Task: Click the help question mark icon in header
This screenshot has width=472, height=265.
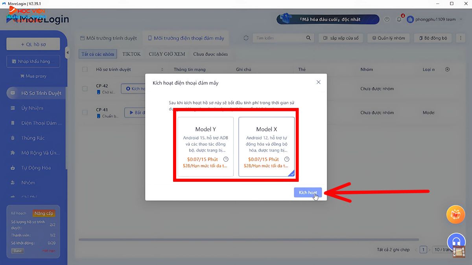Action: pos(387,19)
